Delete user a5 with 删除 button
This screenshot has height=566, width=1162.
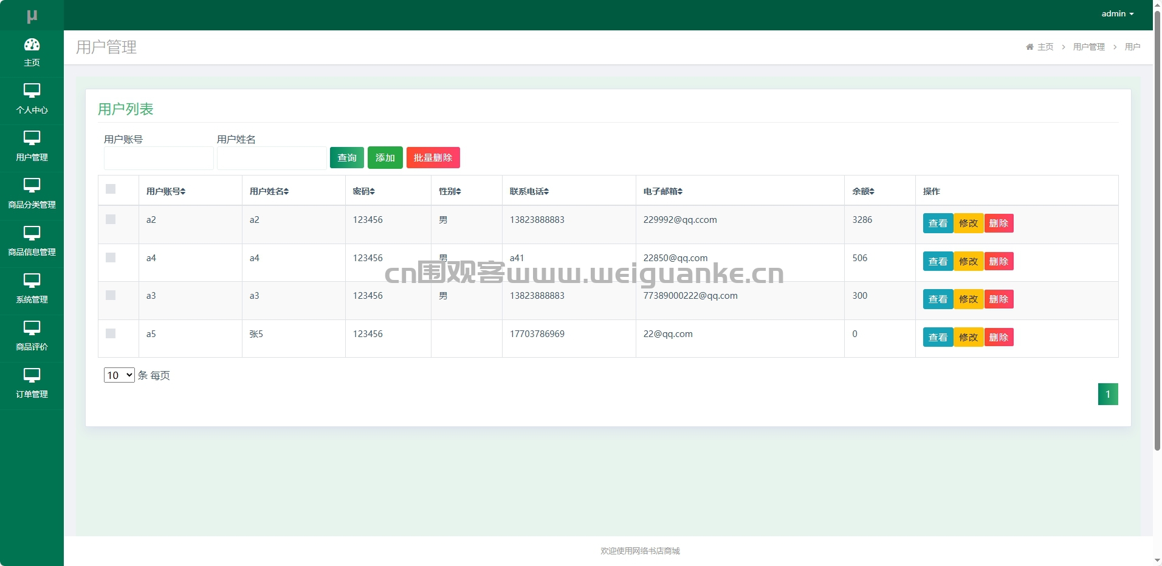pyautogui.click(x=999, y=338)
